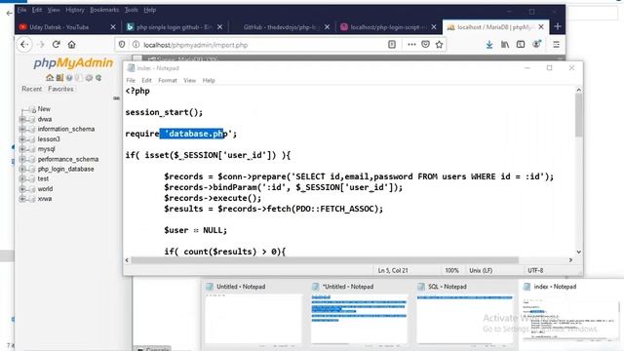Open Firefox Bookmarks menu
This screenshot has height=351, width=624.
104,10
